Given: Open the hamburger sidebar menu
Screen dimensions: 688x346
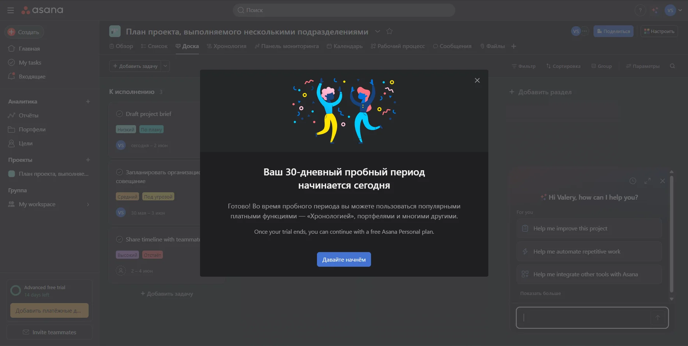Looking at the screenshot, I should point(11,10).
